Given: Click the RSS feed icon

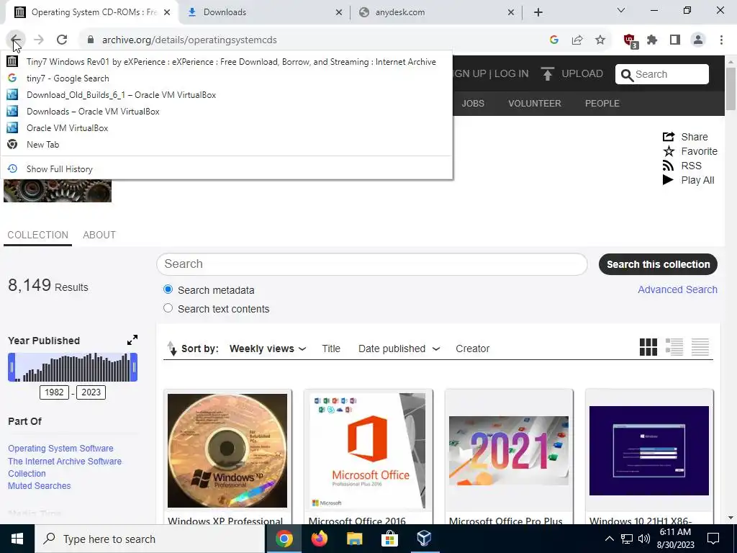Looking at the screenshot, I should pyautogui.click(x=669, y=166).
